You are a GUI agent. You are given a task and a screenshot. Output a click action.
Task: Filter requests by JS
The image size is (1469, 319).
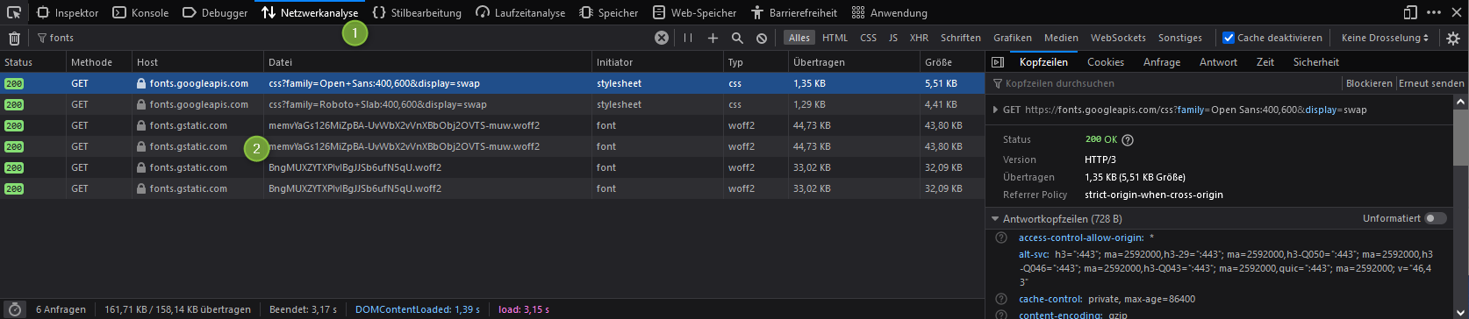pyautogui.click(x=892, y=38)
